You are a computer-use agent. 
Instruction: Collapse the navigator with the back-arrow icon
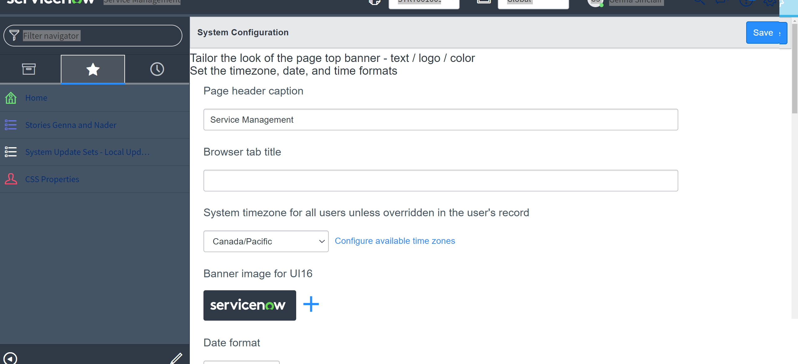point(10,358)
